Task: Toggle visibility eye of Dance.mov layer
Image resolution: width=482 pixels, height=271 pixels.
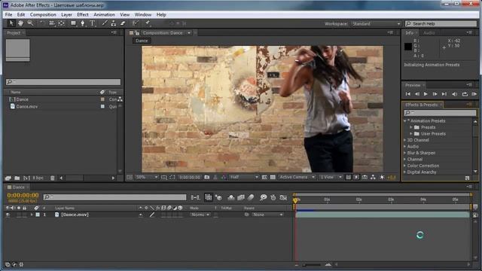Action: 8,215
